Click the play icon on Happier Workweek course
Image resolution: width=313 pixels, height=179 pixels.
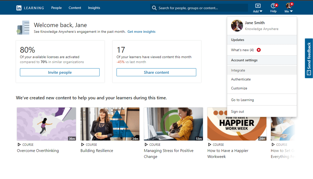pos(209,144)
